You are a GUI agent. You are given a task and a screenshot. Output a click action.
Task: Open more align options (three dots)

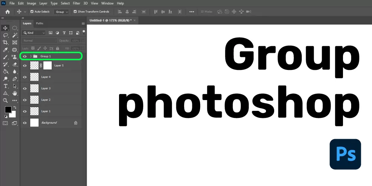click(192, 12)
